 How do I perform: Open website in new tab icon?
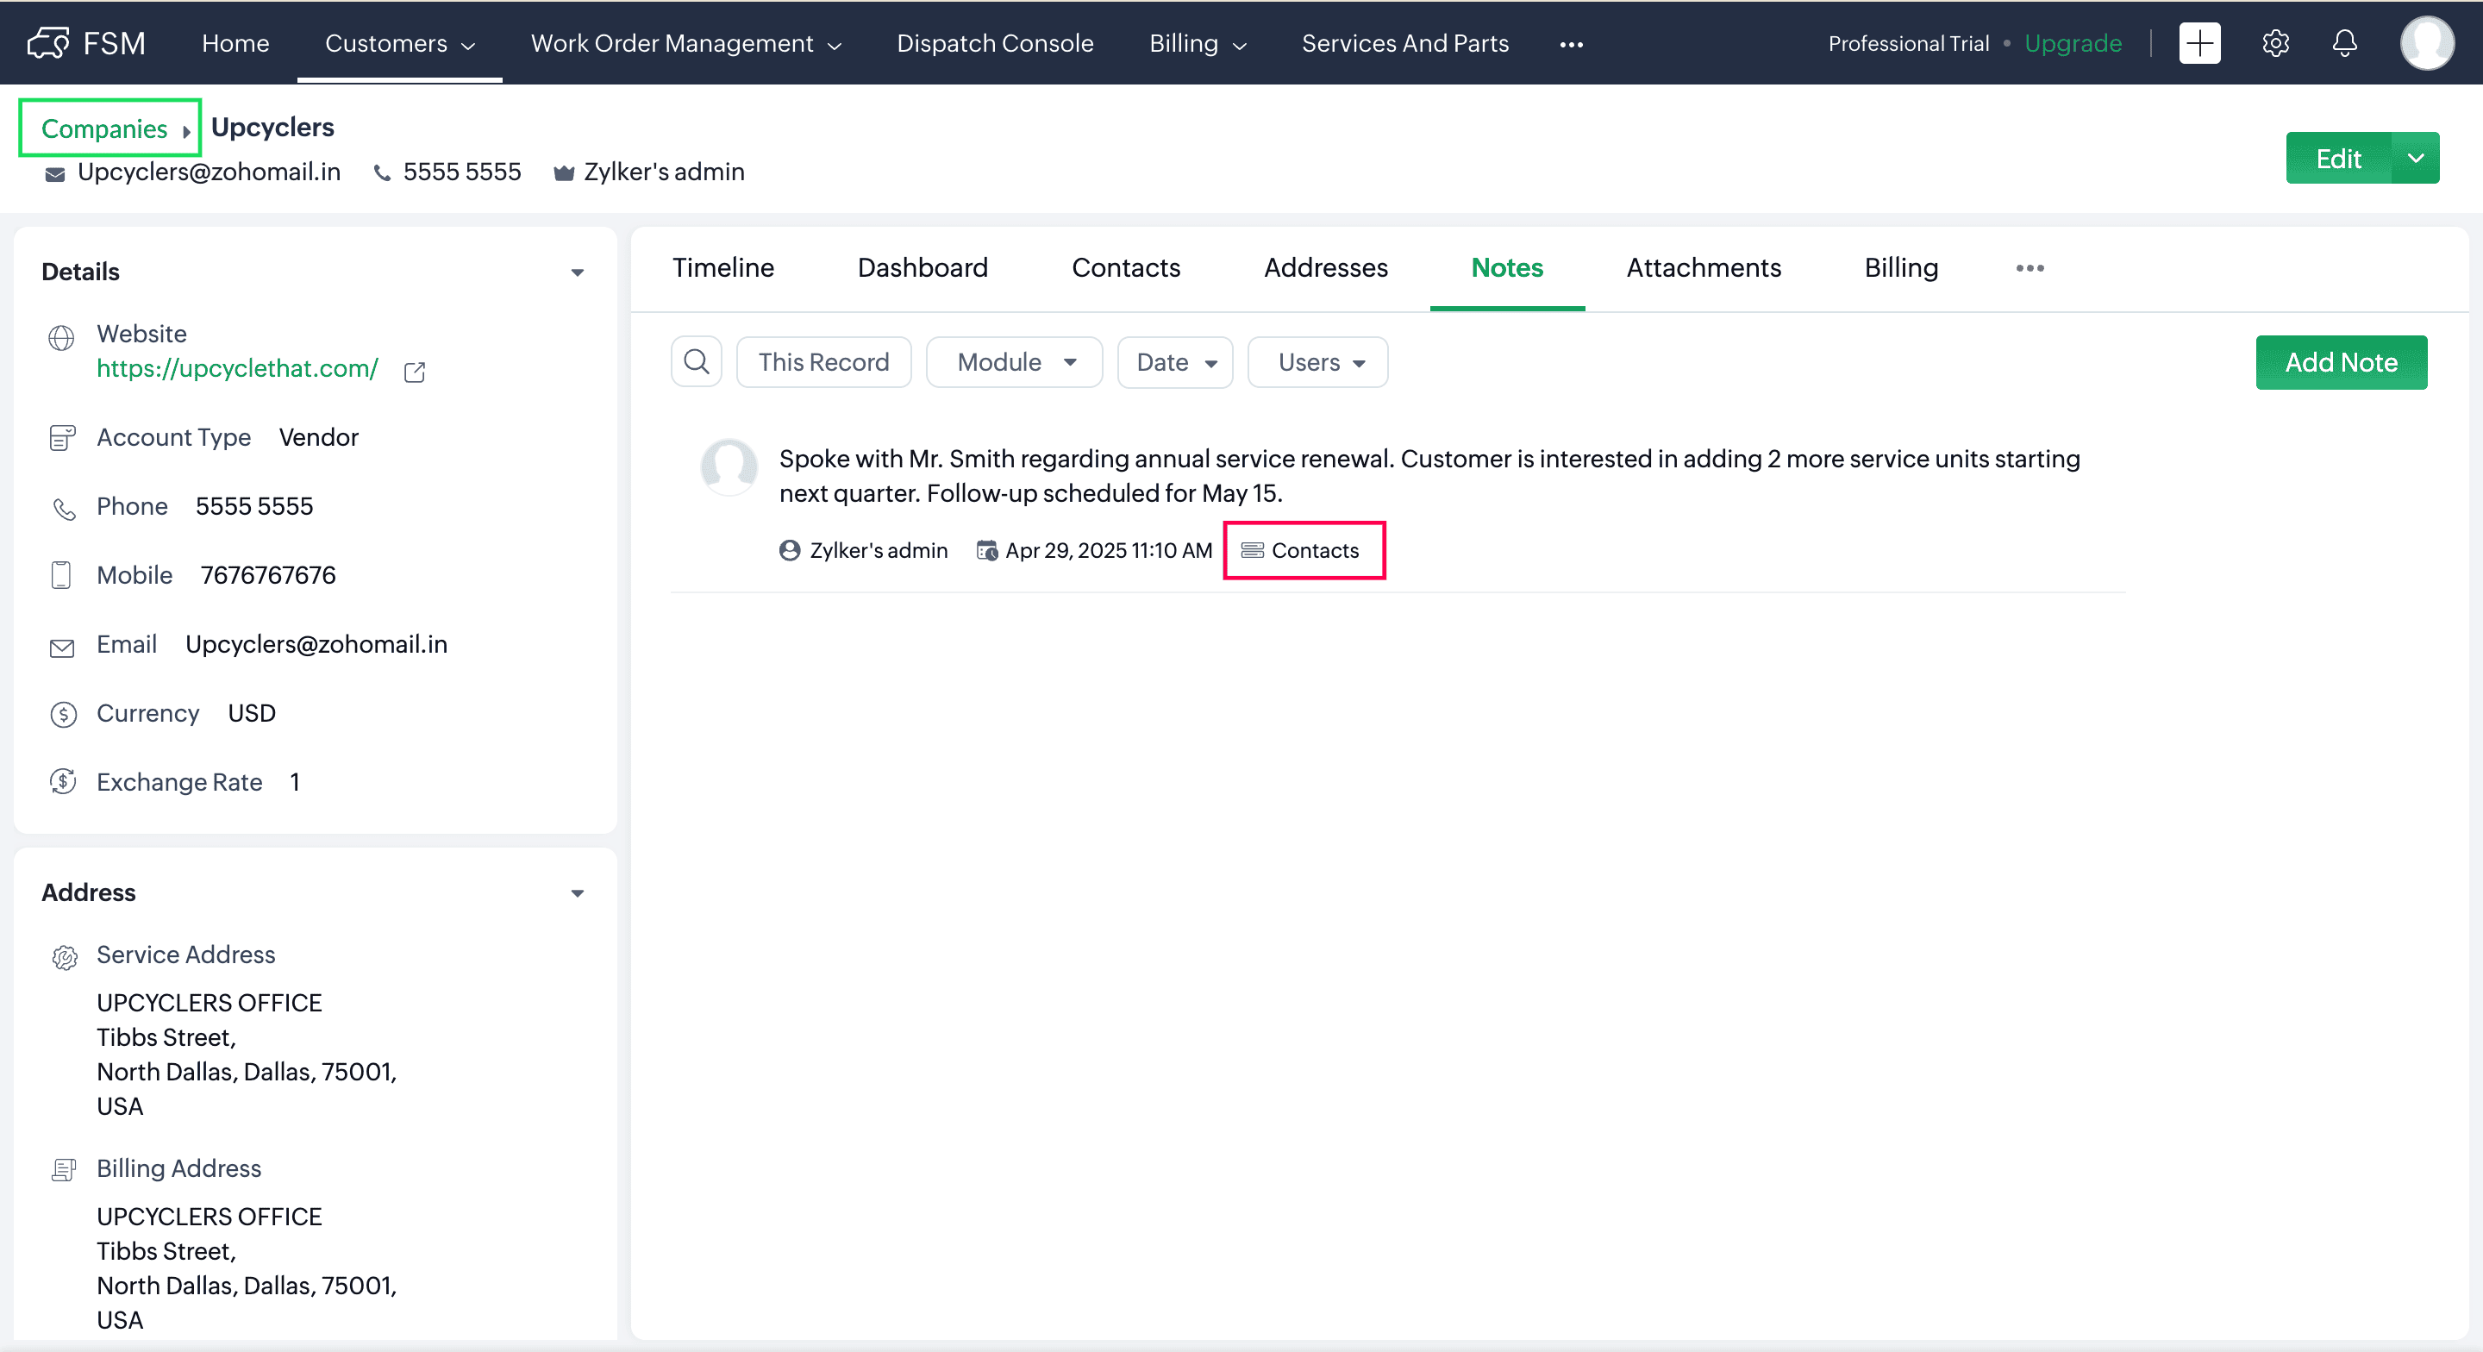[x=415, y=372]
